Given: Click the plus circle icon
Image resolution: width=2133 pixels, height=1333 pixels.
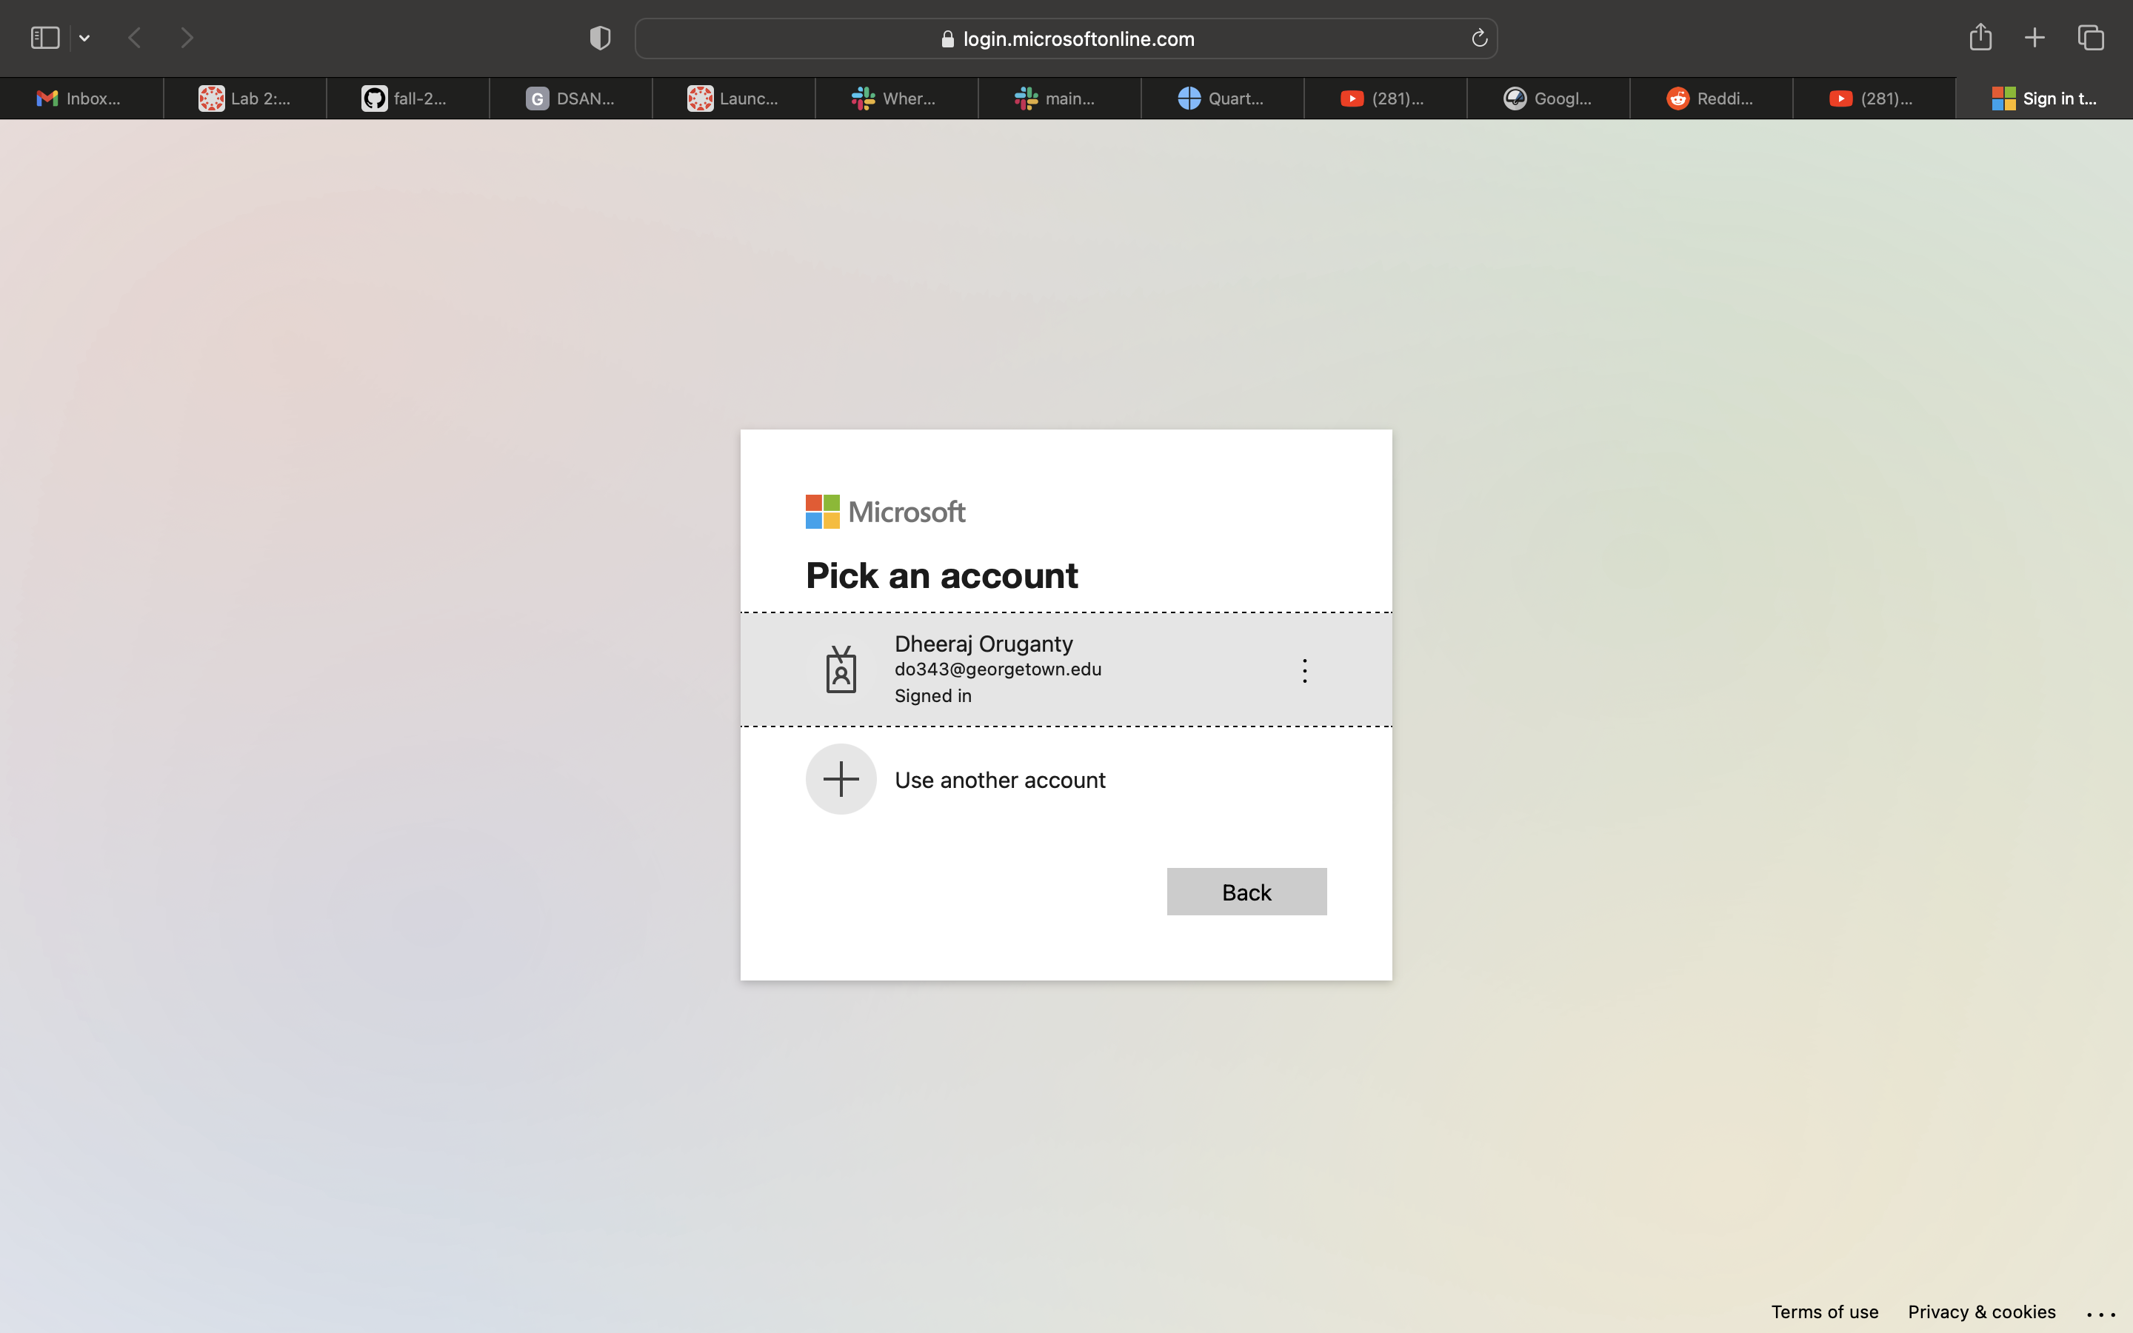Looking at the screenshot, I should click(841, 779).
